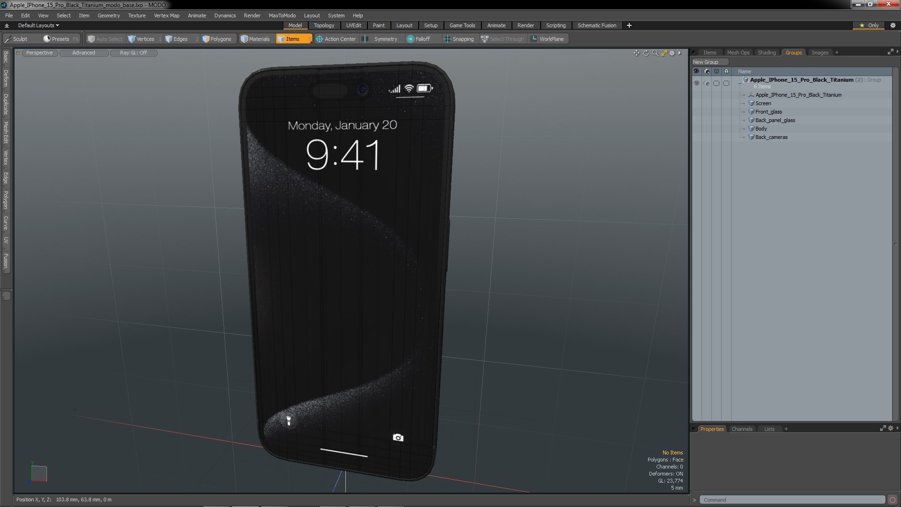Open the Perspective view type dropdown
Viewport: 901px width, 507px height.
click(x=39, y=53)
